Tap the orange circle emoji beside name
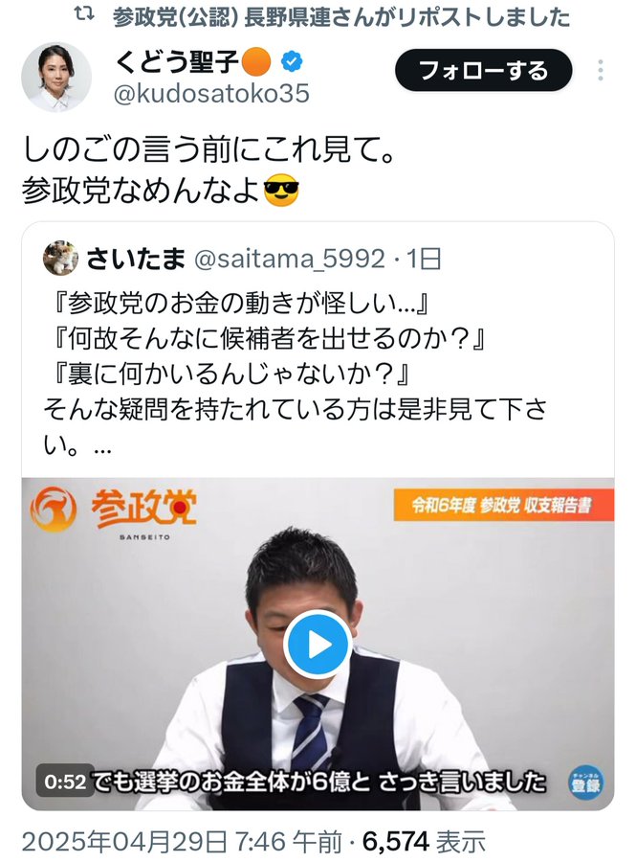636x862 pixels. point(256,60)
